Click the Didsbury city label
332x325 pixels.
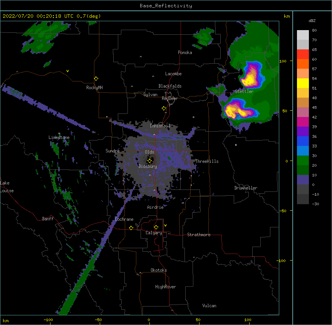tap(148, 166)
